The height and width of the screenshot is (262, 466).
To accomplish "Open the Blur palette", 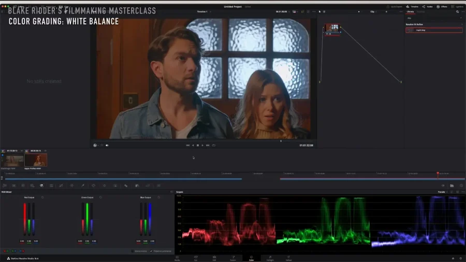I will click(126, 186).
